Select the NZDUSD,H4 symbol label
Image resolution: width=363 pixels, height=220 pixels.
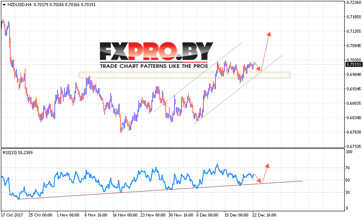coord(20,5)
